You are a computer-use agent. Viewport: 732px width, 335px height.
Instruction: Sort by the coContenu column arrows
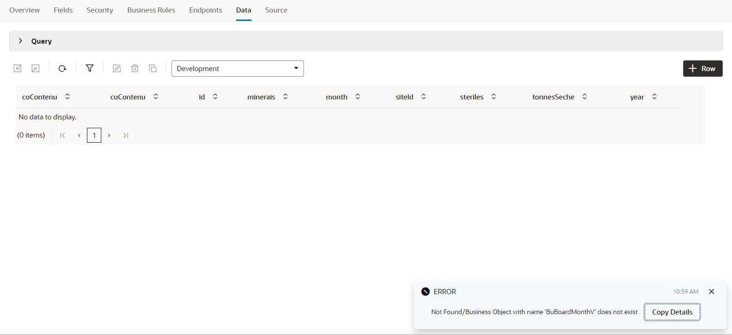click(67, 97)
